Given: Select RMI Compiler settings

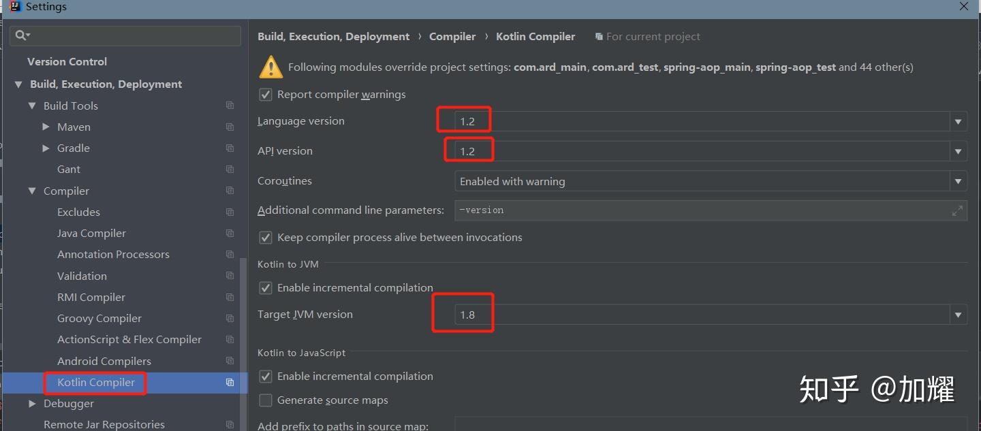Looking at the screenshot, I should pyautogui.click(x=91, y=297).
